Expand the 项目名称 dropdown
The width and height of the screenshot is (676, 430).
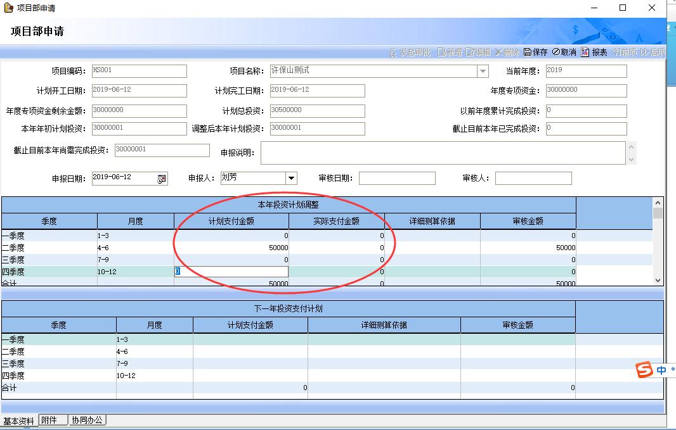pos(483,71)
